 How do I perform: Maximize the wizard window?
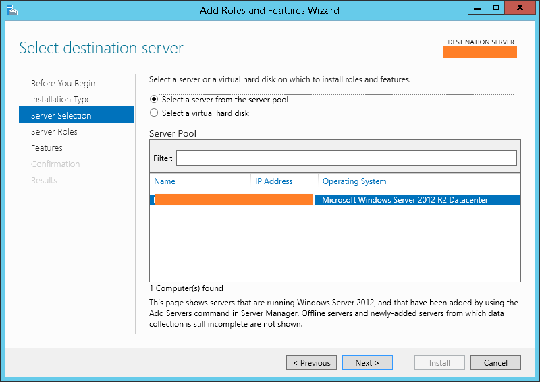point(496,8)
